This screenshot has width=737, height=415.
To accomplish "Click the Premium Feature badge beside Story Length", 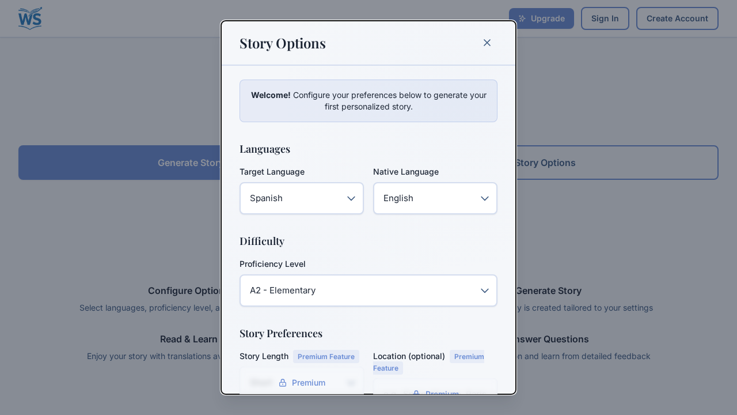I will (326, 356).
